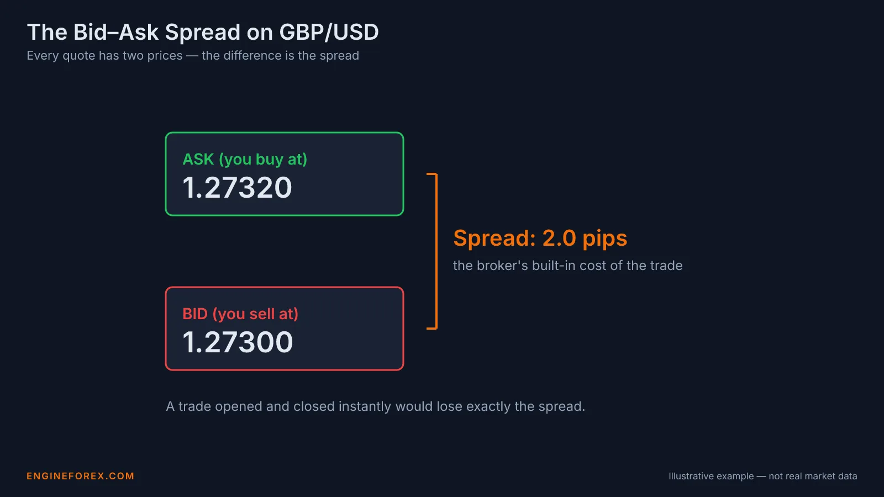Image resolution: width=884 pixels, height=497 pixels.
Task: Select the BID price 1.27300
Action: coord(238,342)
